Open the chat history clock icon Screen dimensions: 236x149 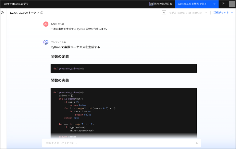click(2, 13)
